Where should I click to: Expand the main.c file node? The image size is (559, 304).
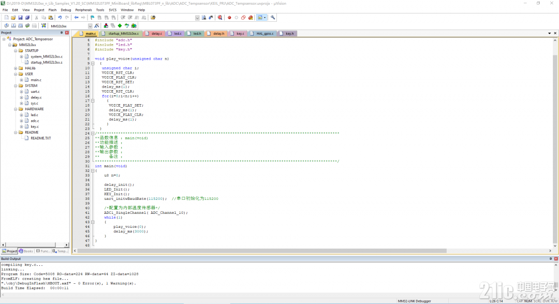[x=21, y=80]
